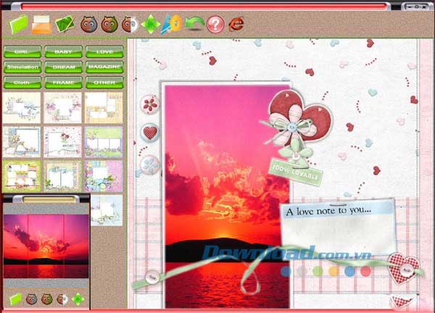Click the orange printer icon in top toolbar
The height and width of the screenshot is (313, 435).
(x=41, y=24)
